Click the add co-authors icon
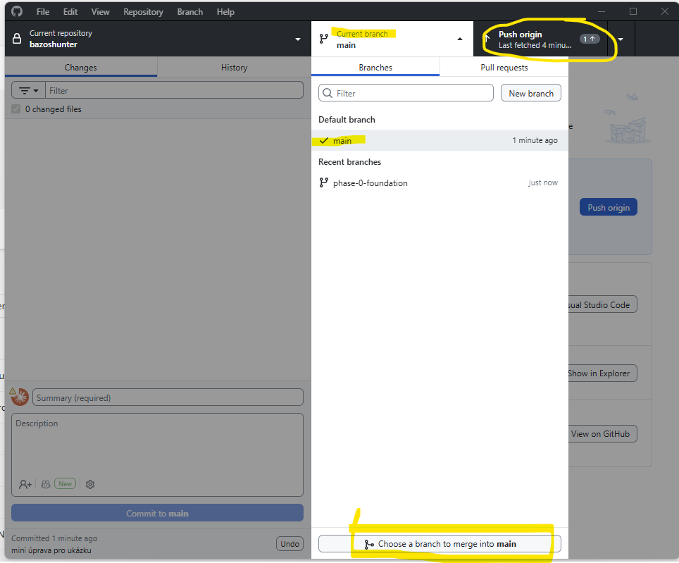The image size is (679, 563). click(25, 484)
